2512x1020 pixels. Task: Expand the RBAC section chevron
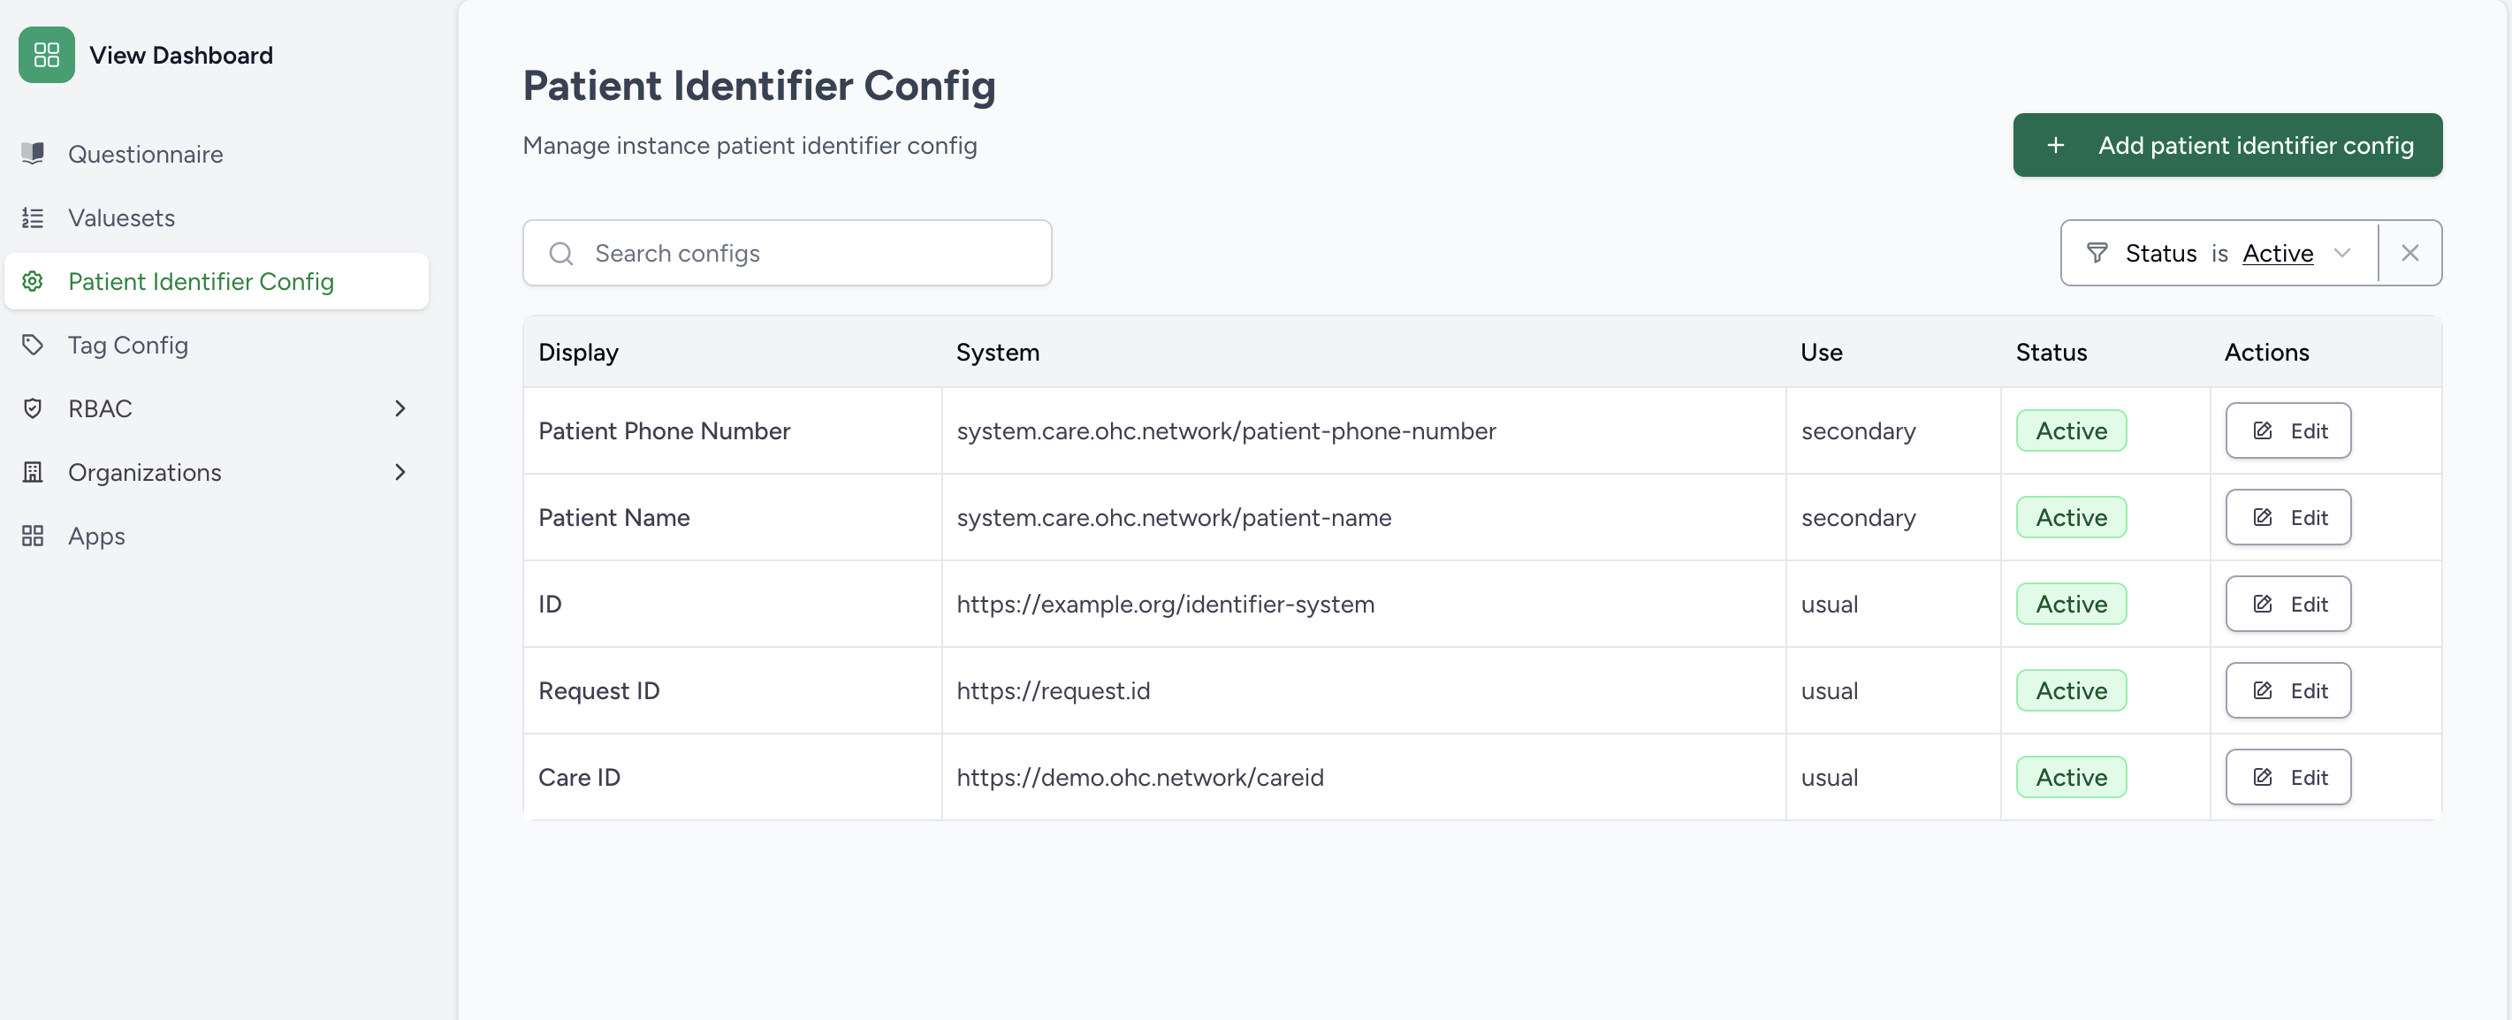click(x=400, y=407)
